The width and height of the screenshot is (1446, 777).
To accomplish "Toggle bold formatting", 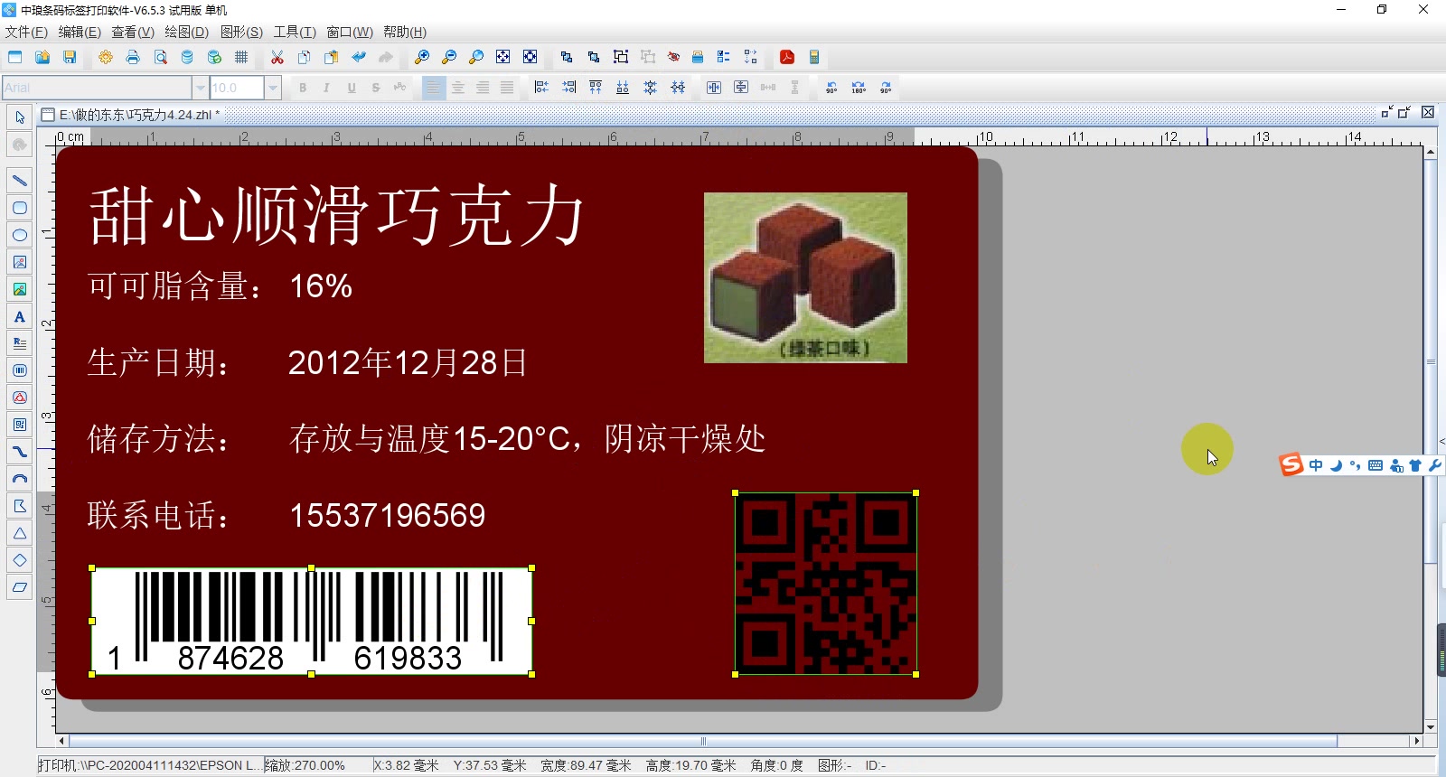I will [x=303, y=88].
